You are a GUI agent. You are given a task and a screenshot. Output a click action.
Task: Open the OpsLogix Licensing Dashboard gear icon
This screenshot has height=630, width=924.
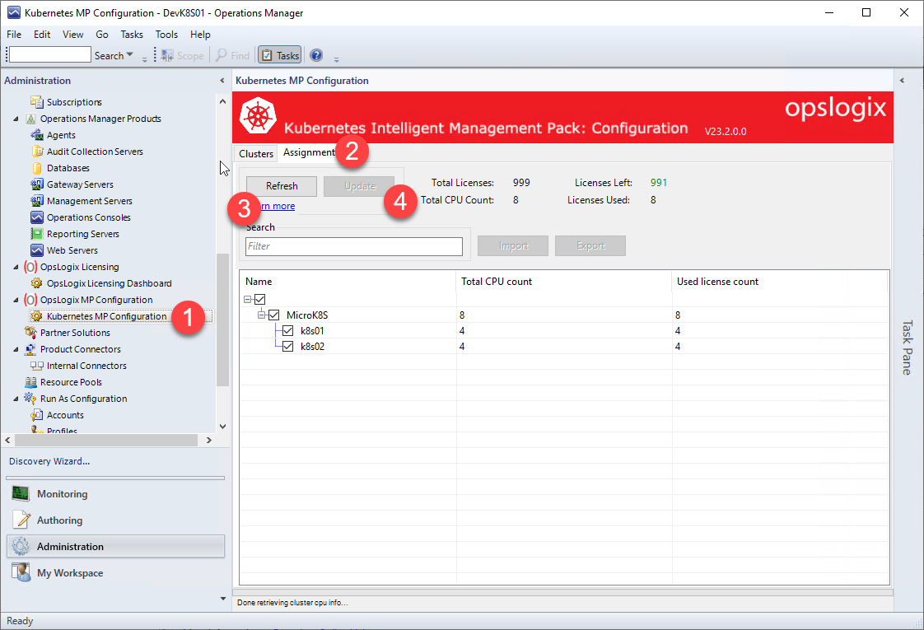coord(37,283)
